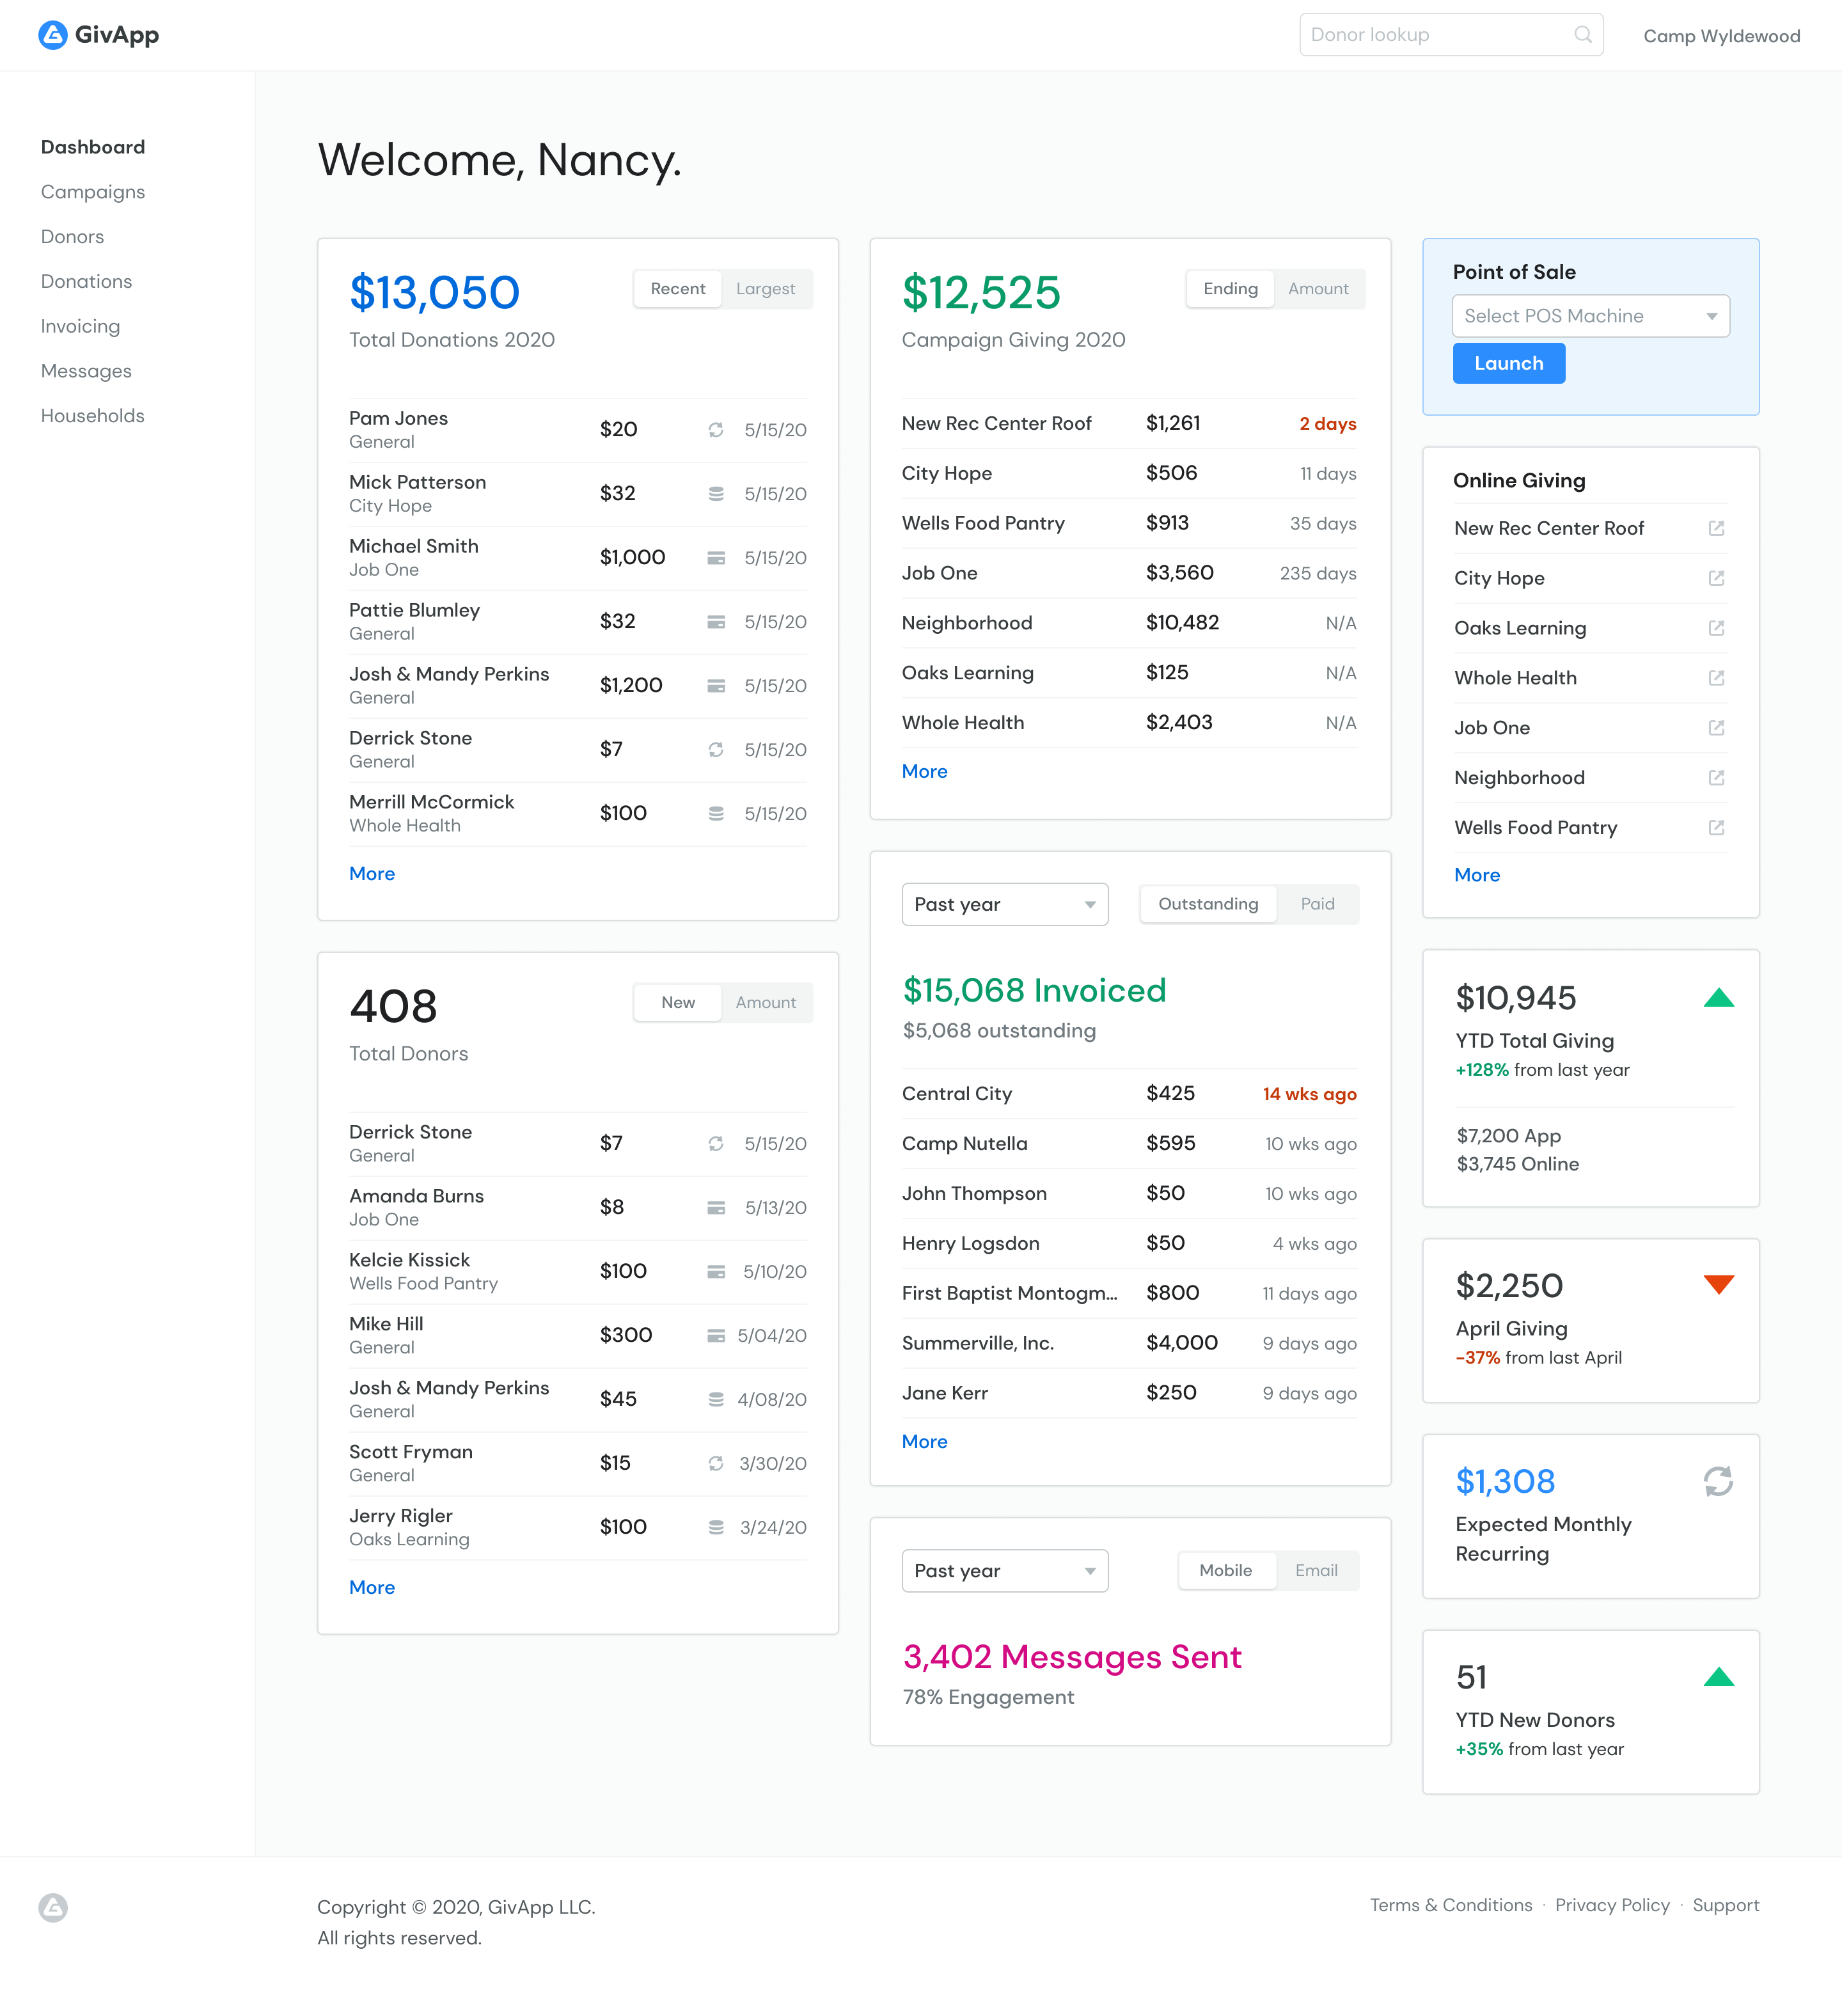
Task: Toggle to the Largest donations view
Action: 766,288
